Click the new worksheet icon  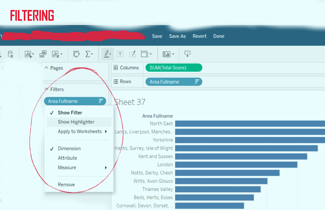coord(29,54)
